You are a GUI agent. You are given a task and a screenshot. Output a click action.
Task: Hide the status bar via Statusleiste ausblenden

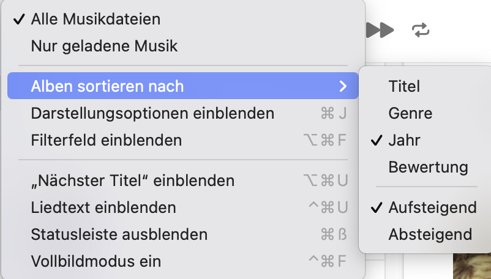point(119,234)
